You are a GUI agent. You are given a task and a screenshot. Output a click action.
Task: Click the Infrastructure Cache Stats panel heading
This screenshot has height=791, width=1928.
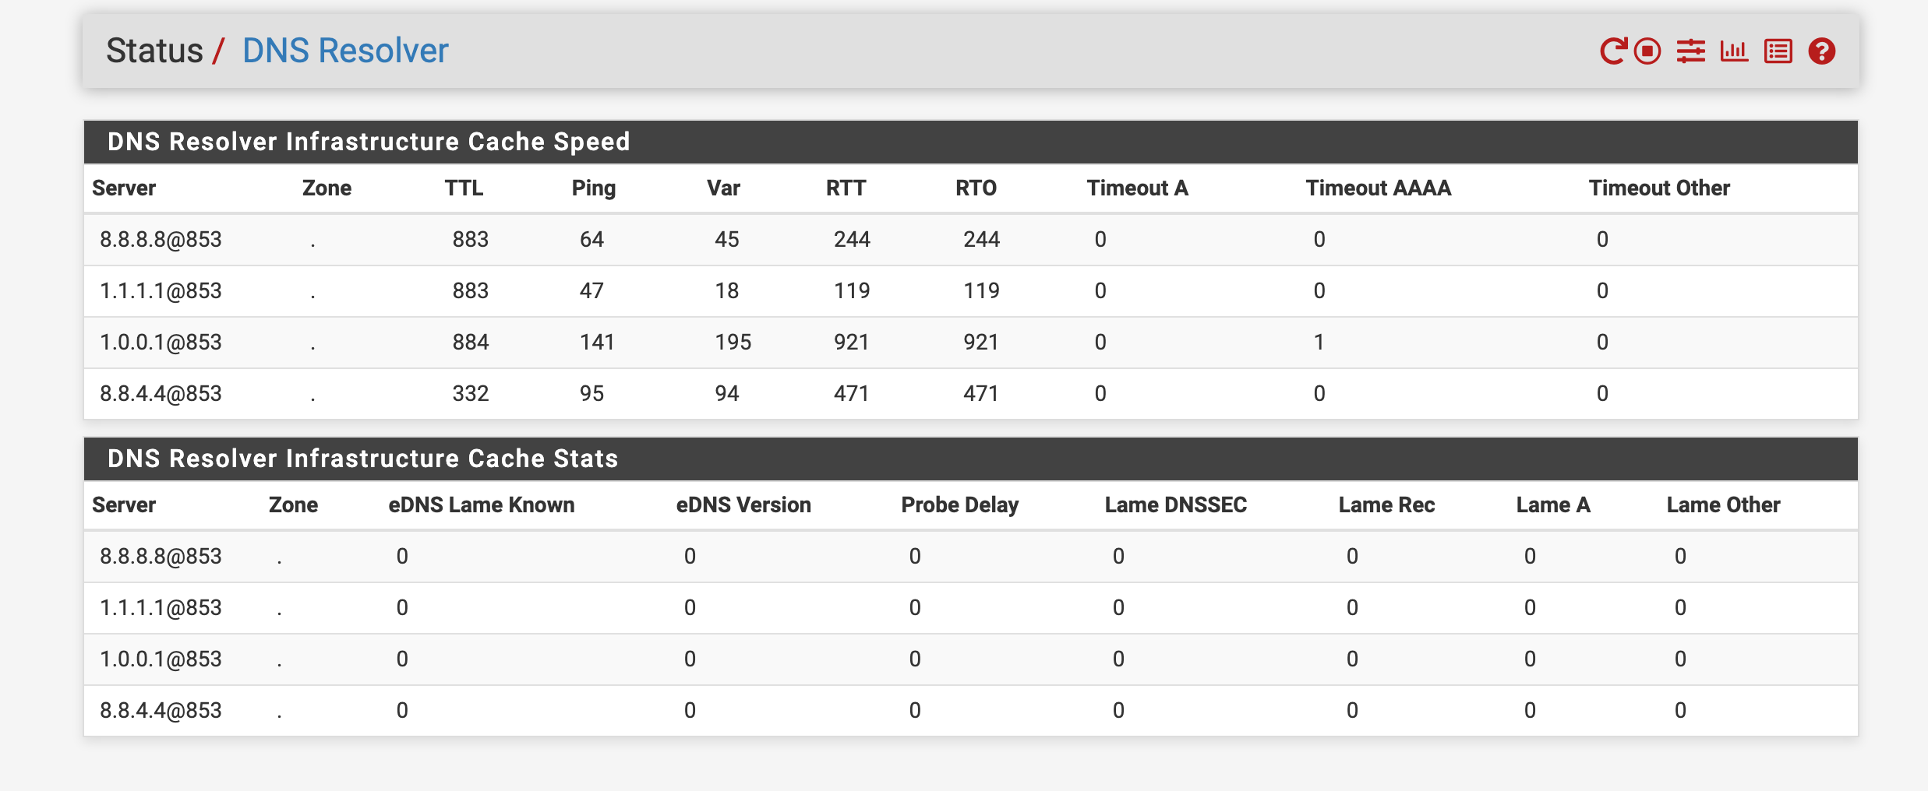363,459
